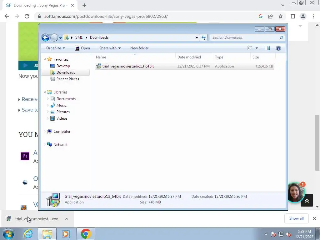Collapse the Favorites tree node
This screenshot has width=320, height=240.
[x=45, y=59]
